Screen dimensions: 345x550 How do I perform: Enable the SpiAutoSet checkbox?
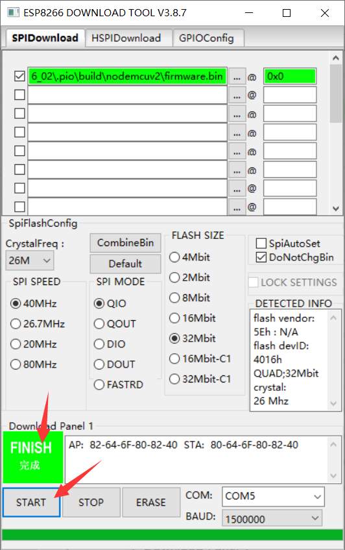tap(261, 243)
